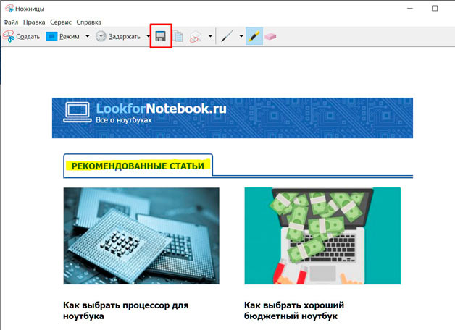Open the Файл menu

point(10,22)
